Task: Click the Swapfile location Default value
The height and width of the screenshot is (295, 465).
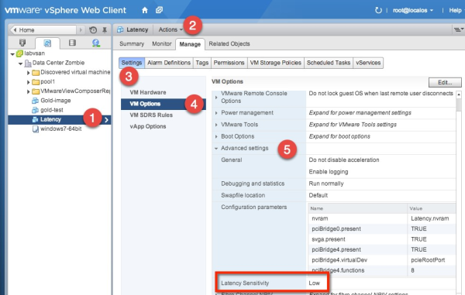Action: pyautogui.click(x=319, y=195)
